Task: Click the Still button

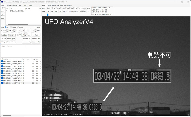Action: pyautogui.click(x=48, y=8)
